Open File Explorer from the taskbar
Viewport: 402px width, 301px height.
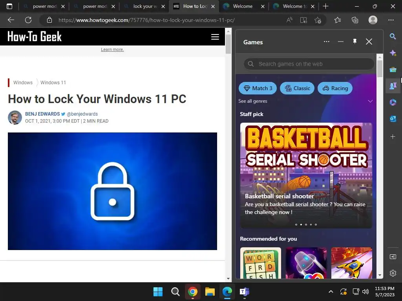coord(210,292)
